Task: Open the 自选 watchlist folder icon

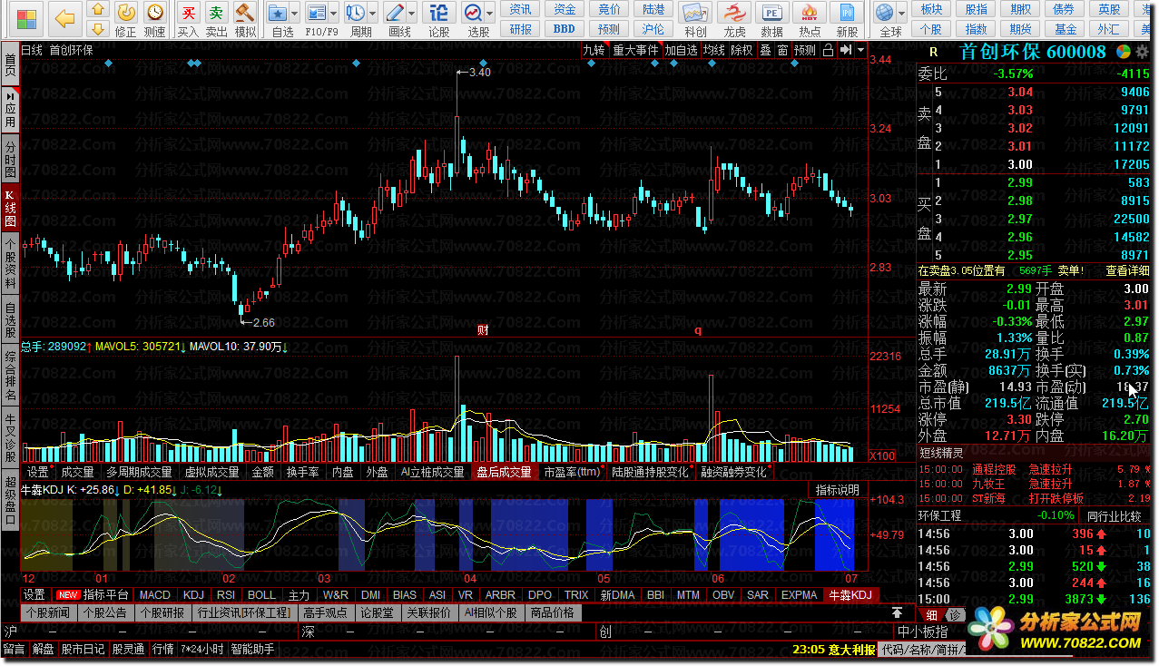Action: coord(279,13)
